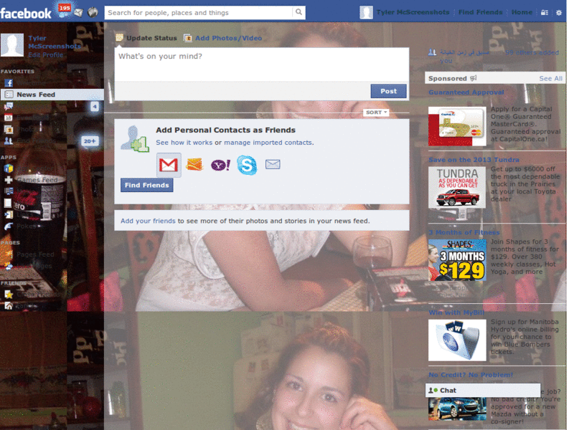574x430 pixels.
Task: Click sidebar profile picture
Action: point(12,45)
